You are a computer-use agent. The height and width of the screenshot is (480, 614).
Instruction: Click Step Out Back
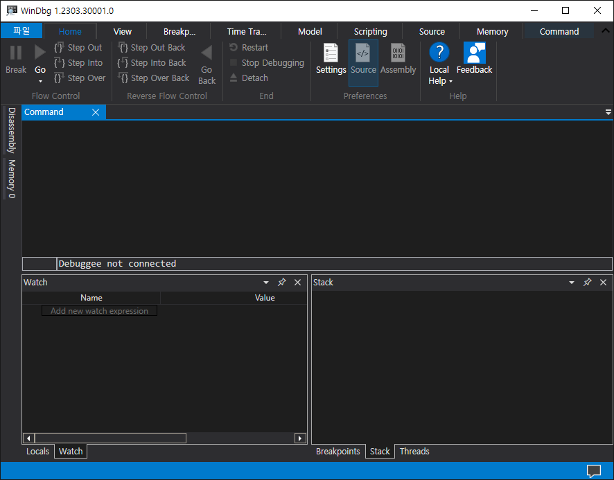(151, 47)
